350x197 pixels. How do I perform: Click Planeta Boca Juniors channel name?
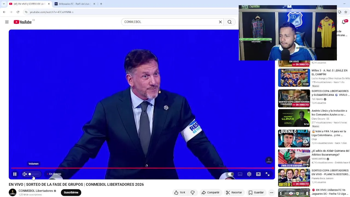point(322,178)
